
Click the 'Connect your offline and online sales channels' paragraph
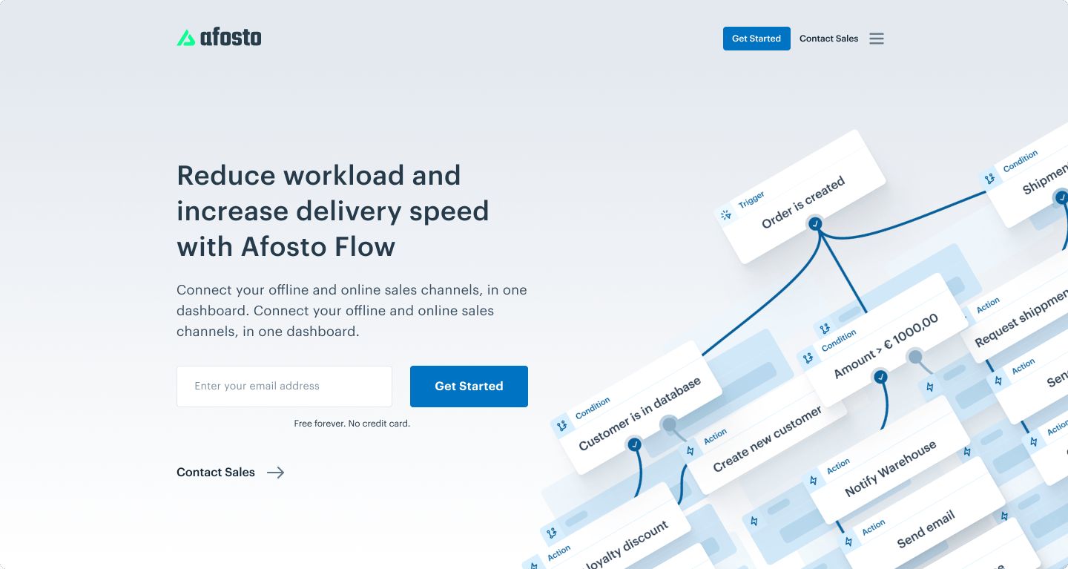pyautogui.click(x=352, y=311)
